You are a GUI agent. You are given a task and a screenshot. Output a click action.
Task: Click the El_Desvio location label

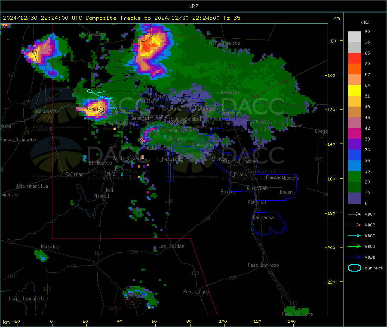(x=100, y=163)
